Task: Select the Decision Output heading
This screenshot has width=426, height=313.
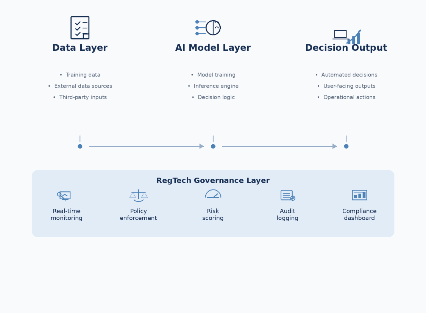Action: coord(346,48)
